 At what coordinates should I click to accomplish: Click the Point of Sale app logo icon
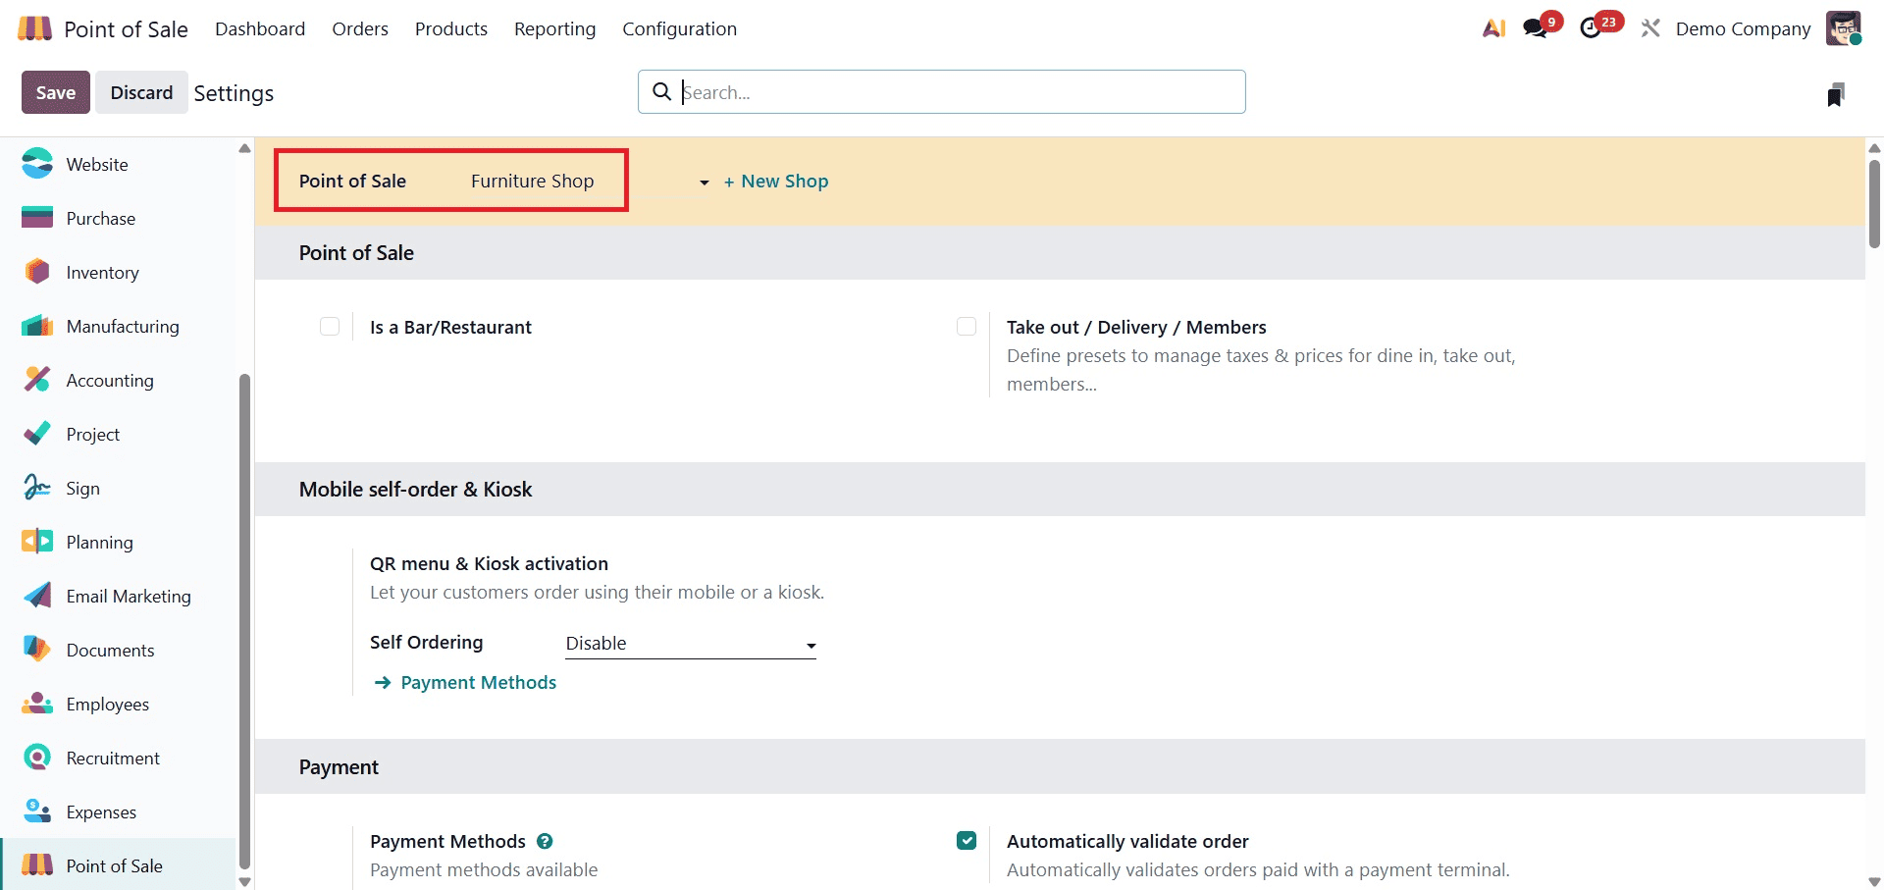click(35, 28)
